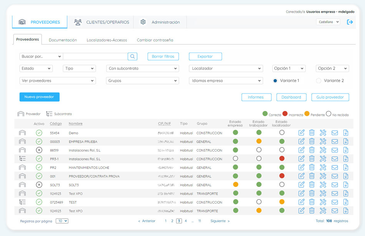This screenshot has width=365, height=236.
Task: Select the Variante 1 radio button
Action: pyautogui.click(x=275, y=81)
